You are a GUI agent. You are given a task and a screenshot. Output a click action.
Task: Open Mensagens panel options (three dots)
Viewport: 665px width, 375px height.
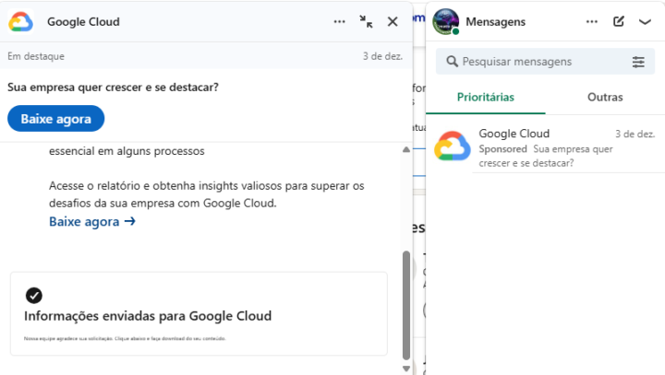click(x=592, y=21)
